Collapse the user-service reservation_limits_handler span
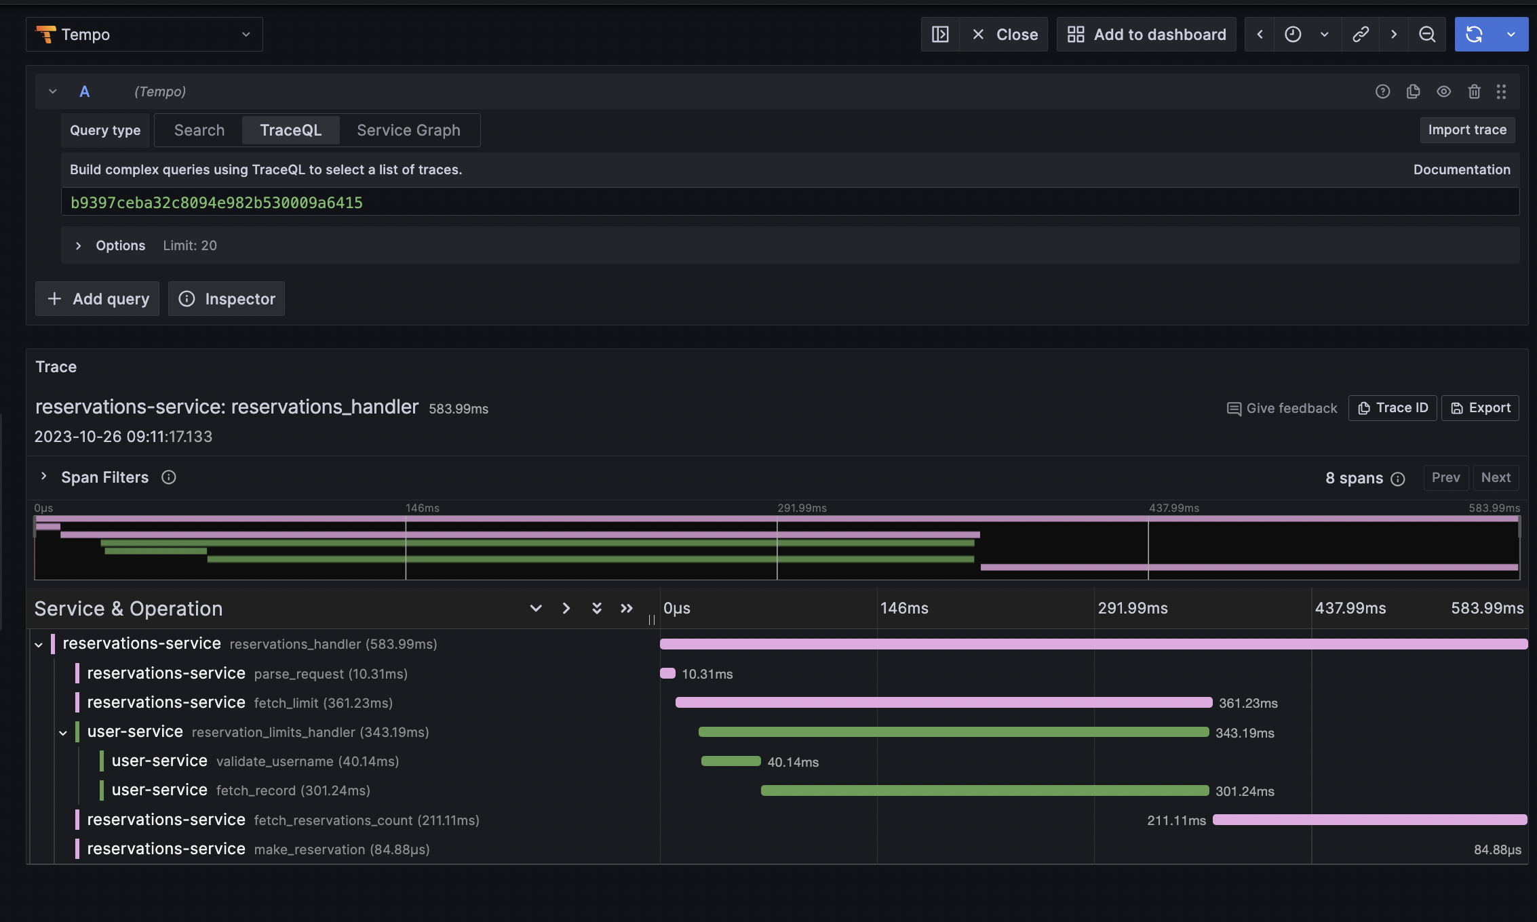The height and width of the screenshot is (922, 1537). 63,733
